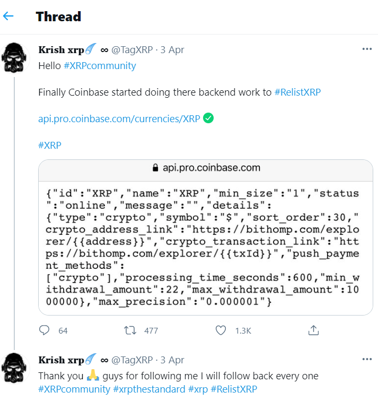Share the first tweet
Viewport: 378px width, 400px height.
point(313,330)
